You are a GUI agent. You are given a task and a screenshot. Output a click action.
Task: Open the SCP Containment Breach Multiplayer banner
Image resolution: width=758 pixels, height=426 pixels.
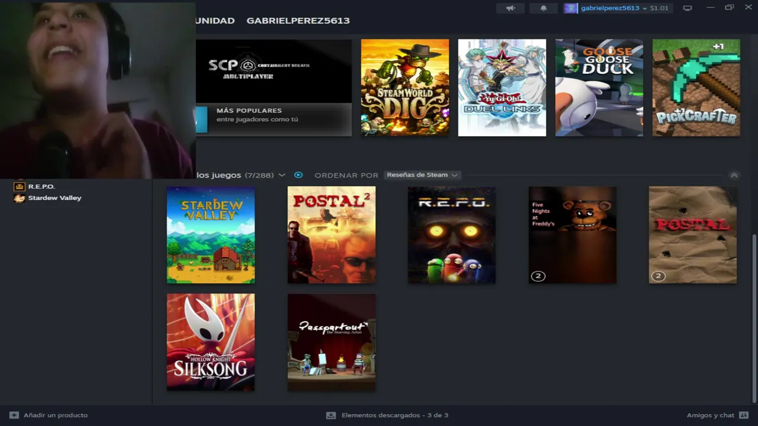click(x=274, y=71)
